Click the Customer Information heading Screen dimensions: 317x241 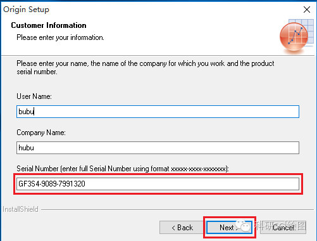(49, 25)
